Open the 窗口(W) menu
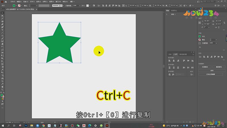 point(58,2)
